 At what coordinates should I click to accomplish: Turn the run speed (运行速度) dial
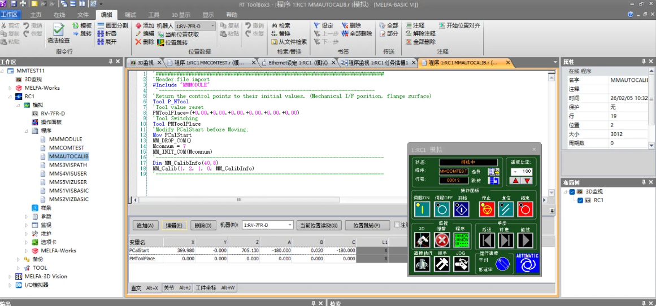point(502,264)
